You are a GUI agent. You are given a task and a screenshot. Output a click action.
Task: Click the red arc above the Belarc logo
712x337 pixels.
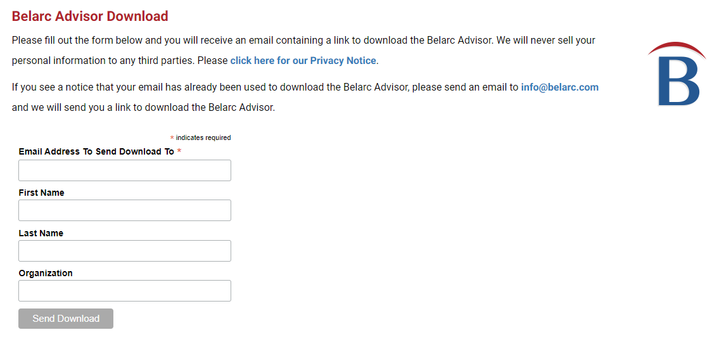[677, 49]
